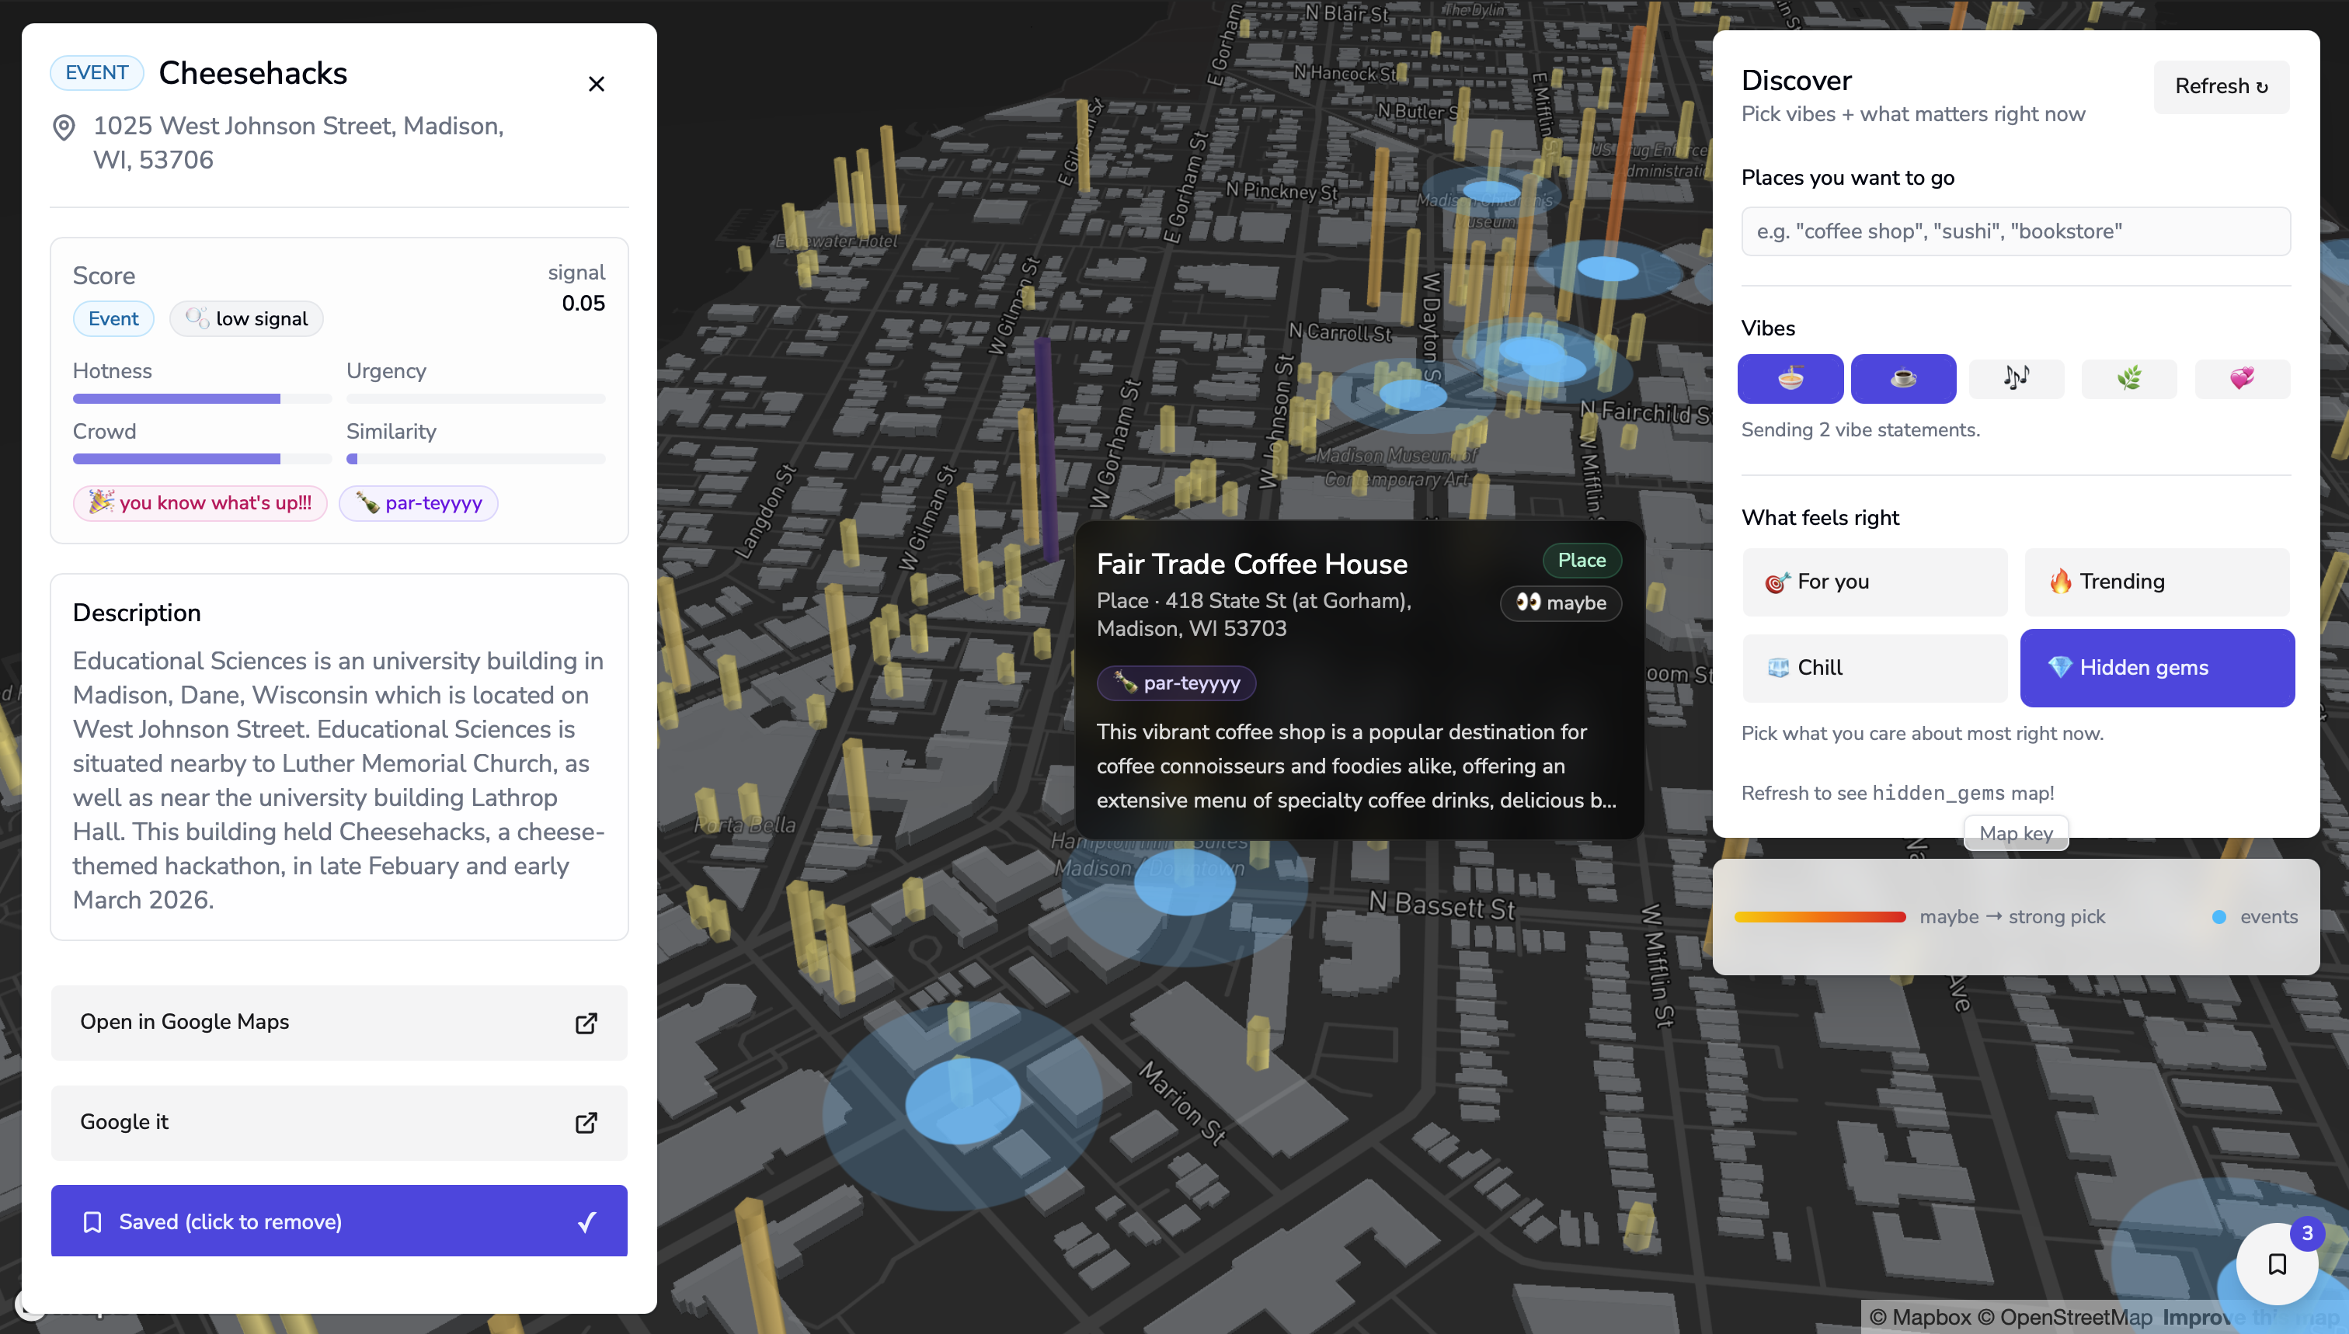
Task: Select the sparkling heart vibe
Action: 2241,378
